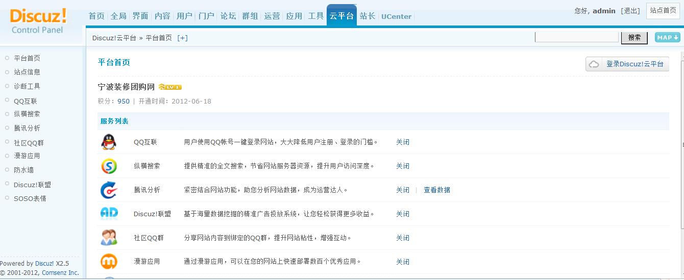Open the 全局 top menu

[118, 16]
